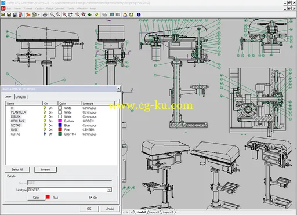This screenshot has height=215, width=297.
Task: Click the teal square icon left of BG
Action: tap(112, 14)
